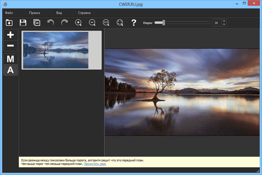Click the open image file icon
This screenshot has height=175, width=262.
(x=9, y=23)
